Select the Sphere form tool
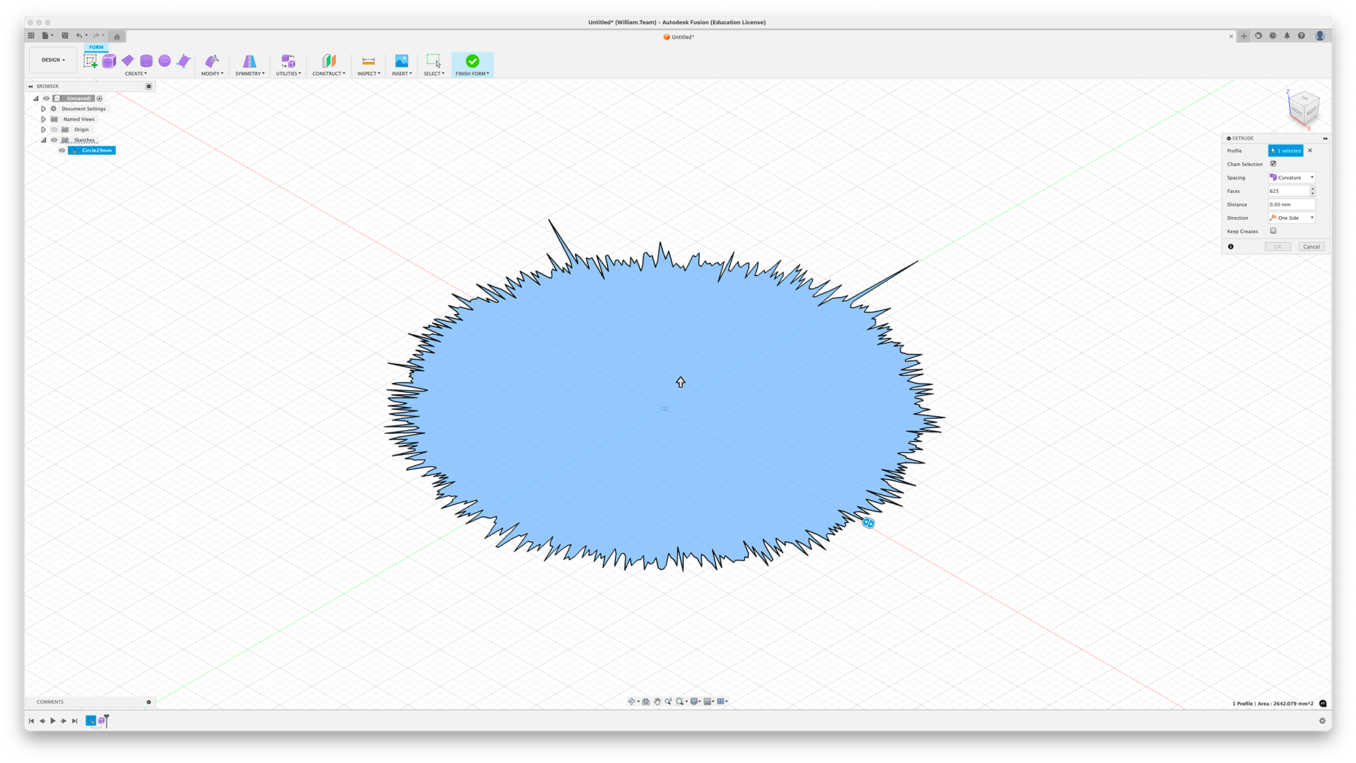 (x=165, y=61)
